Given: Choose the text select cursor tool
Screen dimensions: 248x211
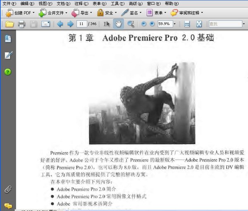Looking at the screenshot, I should tap(107, 24).
